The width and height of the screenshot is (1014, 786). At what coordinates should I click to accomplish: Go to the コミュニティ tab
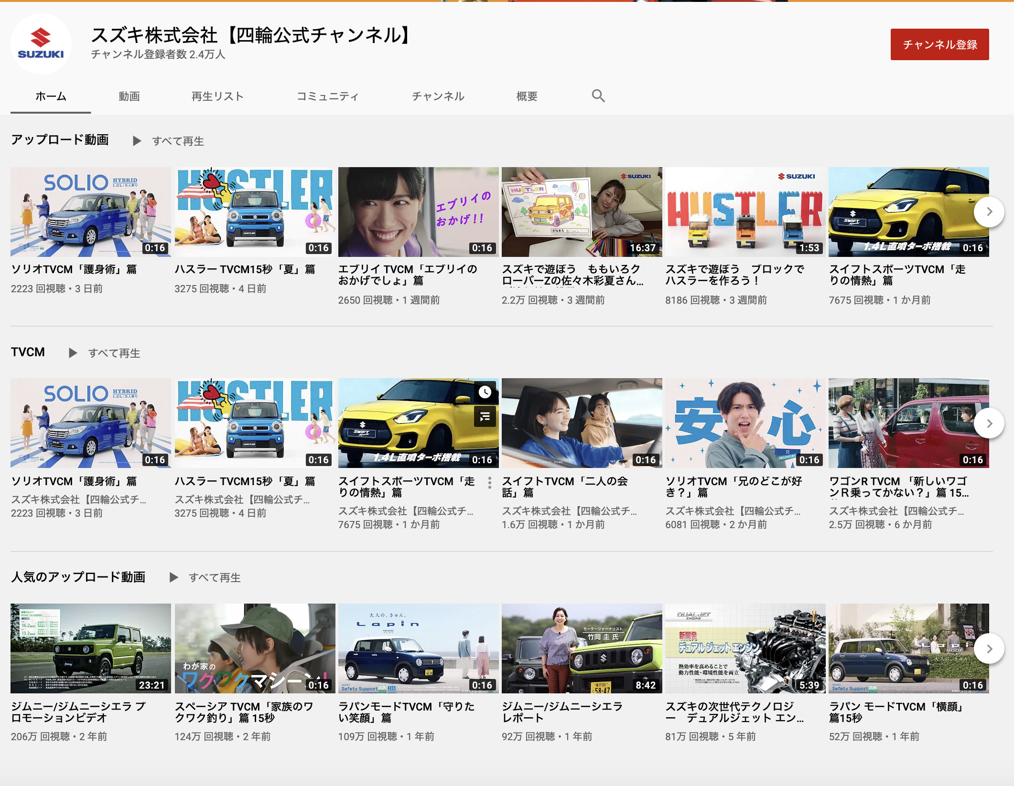[327, 96]
